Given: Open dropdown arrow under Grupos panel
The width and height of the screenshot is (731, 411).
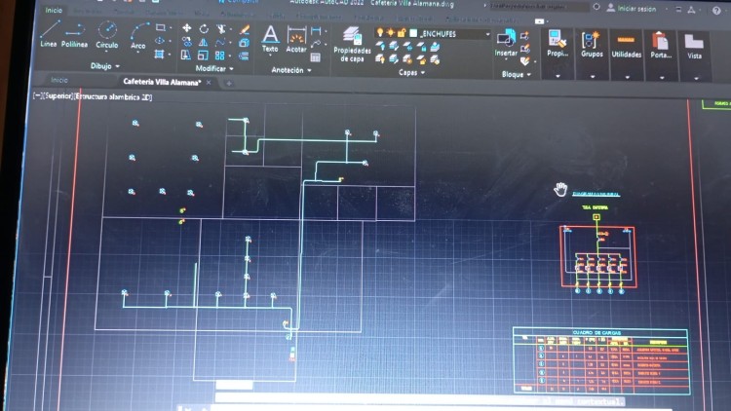Looking at the screenshot, I should pyautogui.click(x=593, y=76).
